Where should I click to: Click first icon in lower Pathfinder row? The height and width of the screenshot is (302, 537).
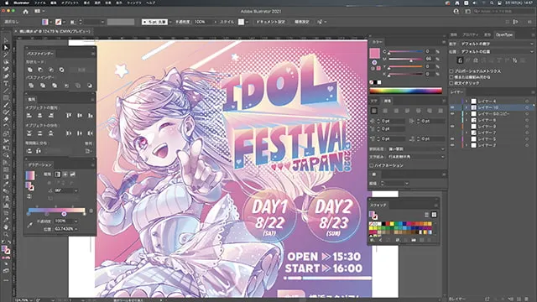[31, 86]
